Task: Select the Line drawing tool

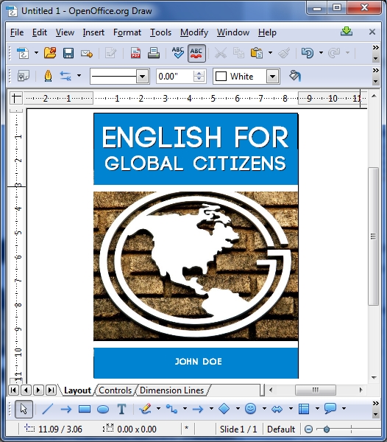Action: [48, 409]
